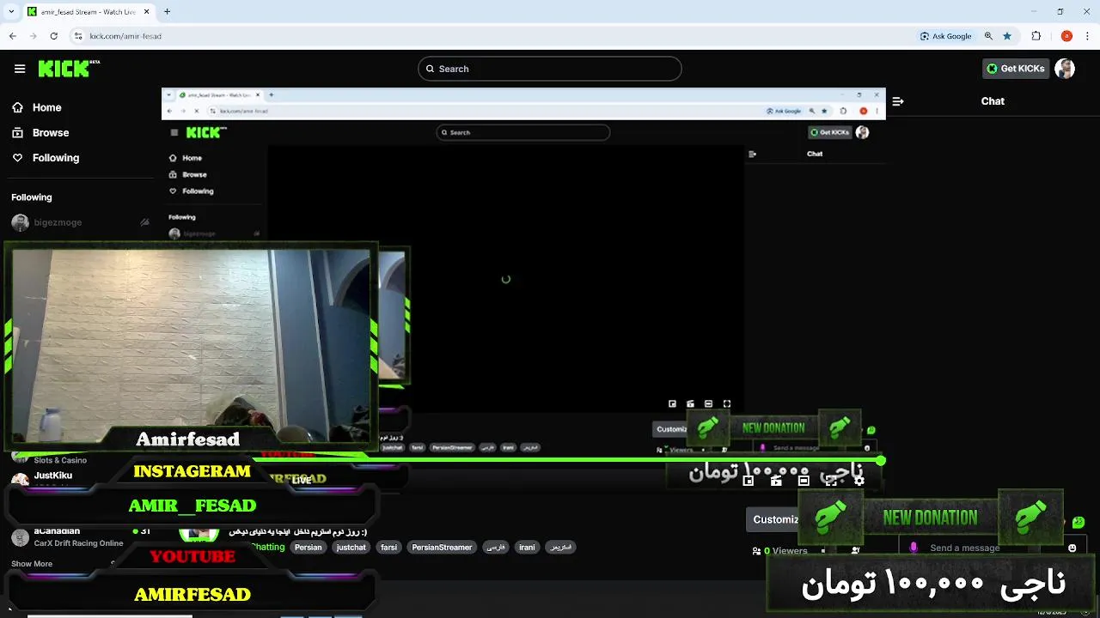This screenshot has width=1100, height=618.
Task: Click the kick.com/amir-fesad address bar
Action: click(x=125, y=36)
